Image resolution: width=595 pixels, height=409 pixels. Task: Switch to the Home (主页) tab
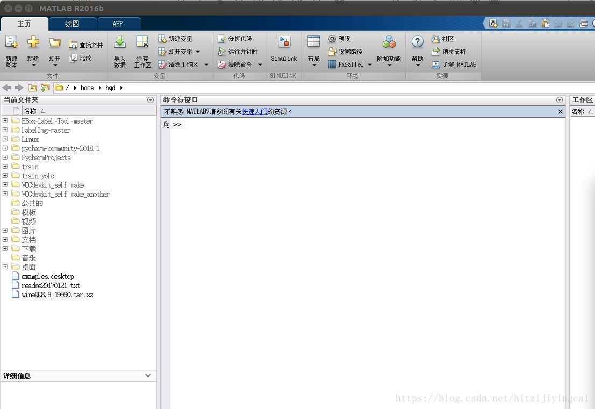[24, 24]
